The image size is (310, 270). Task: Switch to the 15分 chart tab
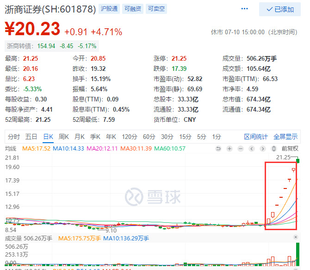point(185,137)
